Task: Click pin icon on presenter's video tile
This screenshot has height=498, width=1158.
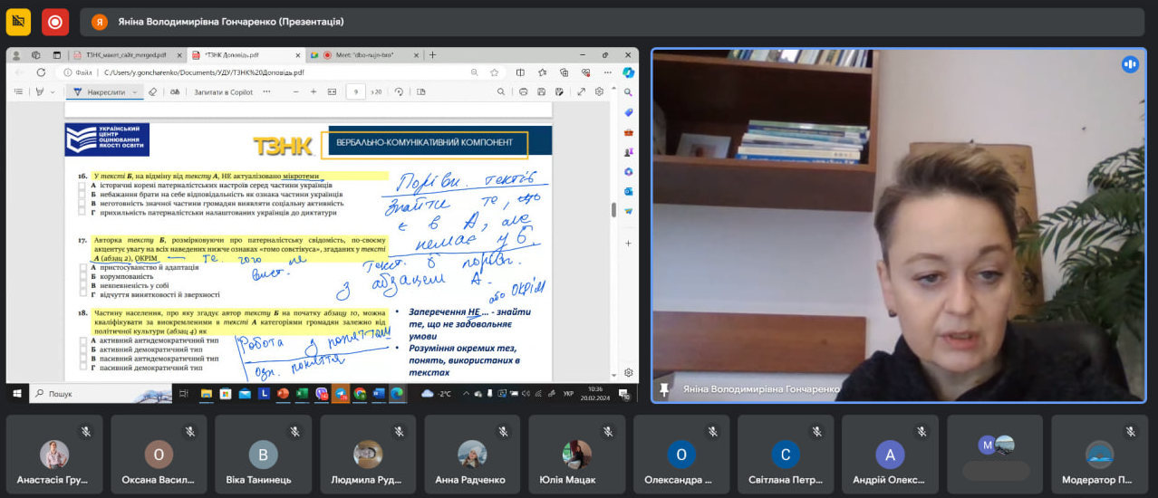Action: coord(664,389)
